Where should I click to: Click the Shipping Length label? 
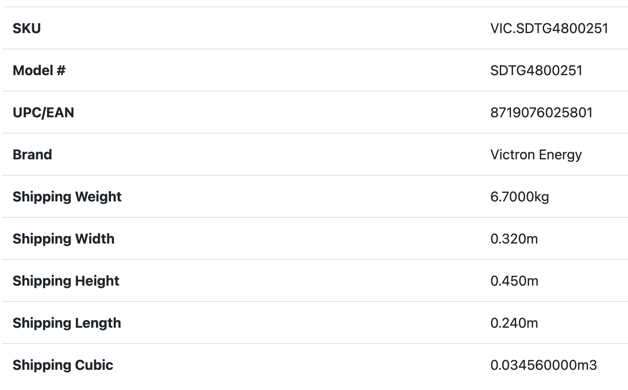[67, 323]
